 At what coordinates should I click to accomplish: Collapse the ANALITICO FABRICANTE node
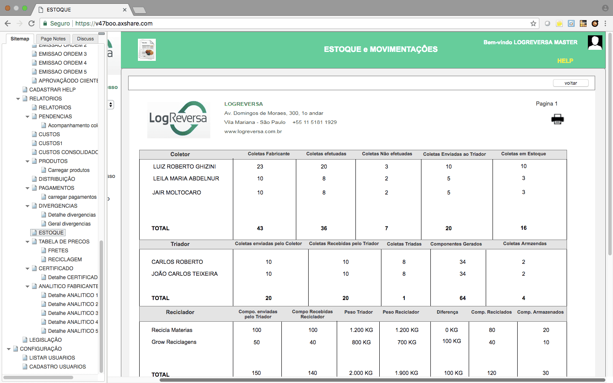[28, 286]
